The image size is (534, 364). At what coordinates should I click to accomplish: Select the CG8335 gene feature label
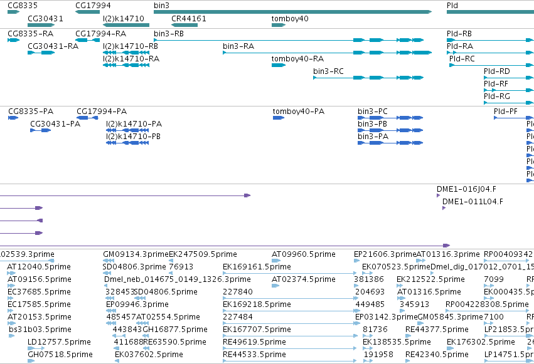pos(23,6)
